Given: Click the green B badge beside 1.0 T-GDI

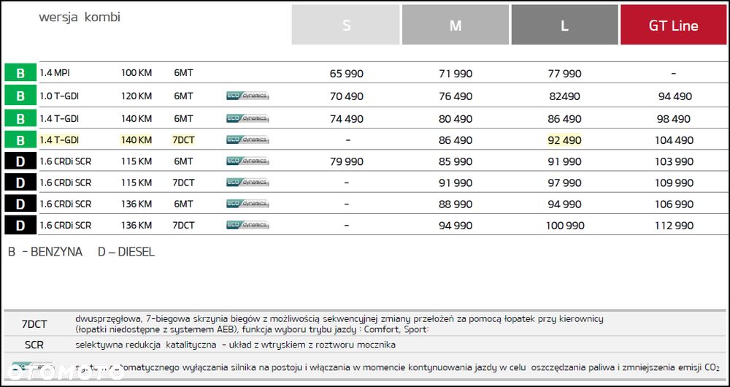Looking at the screenshot, I should click(20, 96).
